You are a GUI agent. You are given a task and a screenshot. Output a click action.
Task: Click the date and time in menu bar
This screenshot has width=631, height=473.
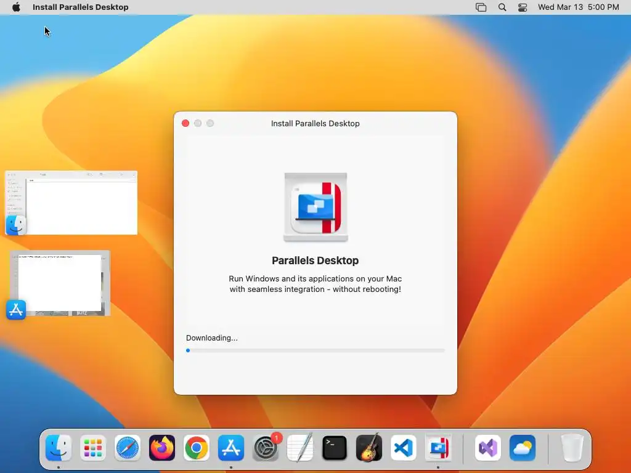578,7
